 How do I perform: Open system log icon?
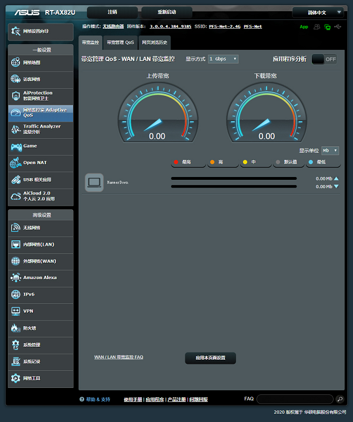point(16,361)
